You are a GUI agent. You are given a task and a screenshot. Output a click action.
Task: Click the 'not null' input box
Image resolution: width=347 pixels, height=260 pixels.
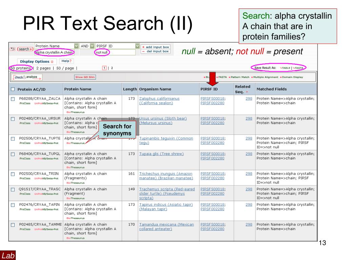pyautogui.click(x=115, y=52)
